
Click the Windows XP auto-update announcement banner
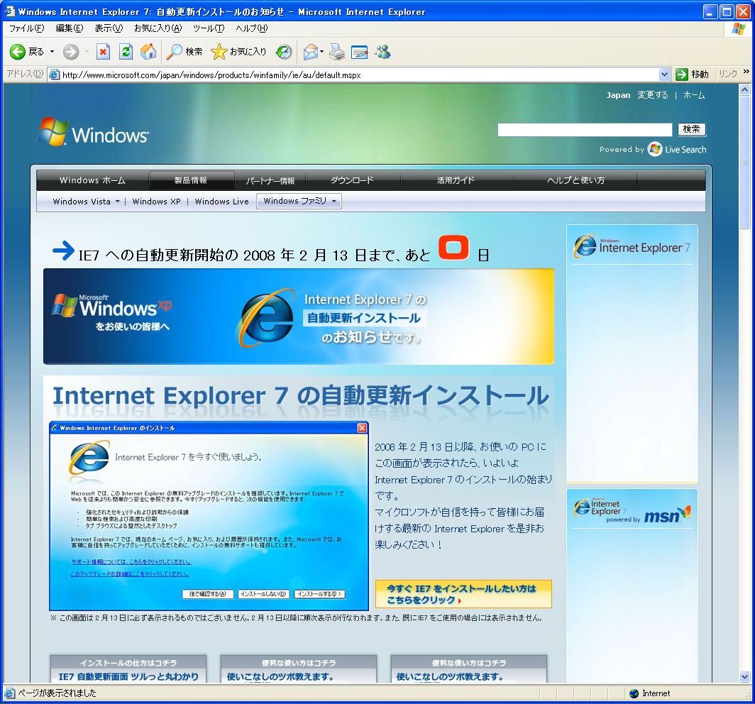click(x=299, y=316)
